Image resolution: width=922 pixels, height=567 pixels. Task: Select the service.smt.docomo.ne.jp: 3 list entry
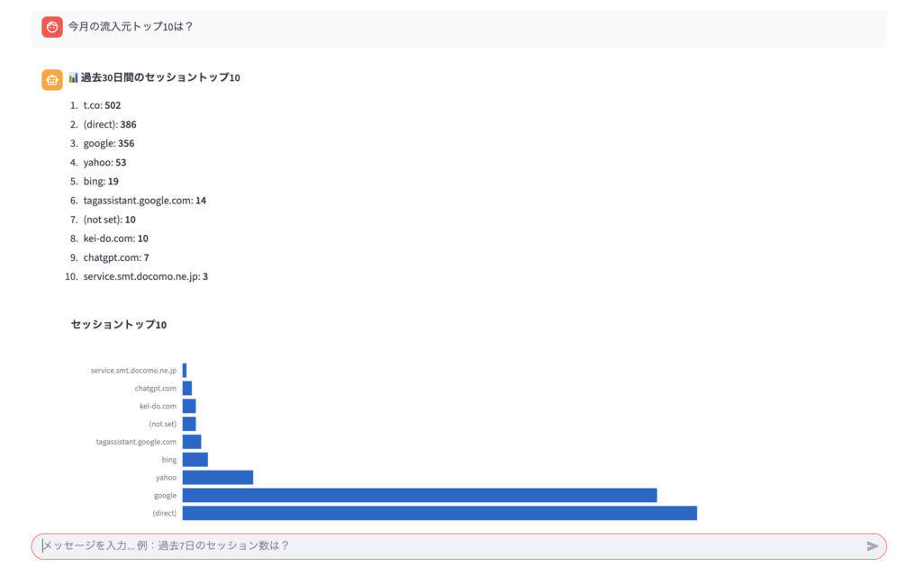point(145,276)
